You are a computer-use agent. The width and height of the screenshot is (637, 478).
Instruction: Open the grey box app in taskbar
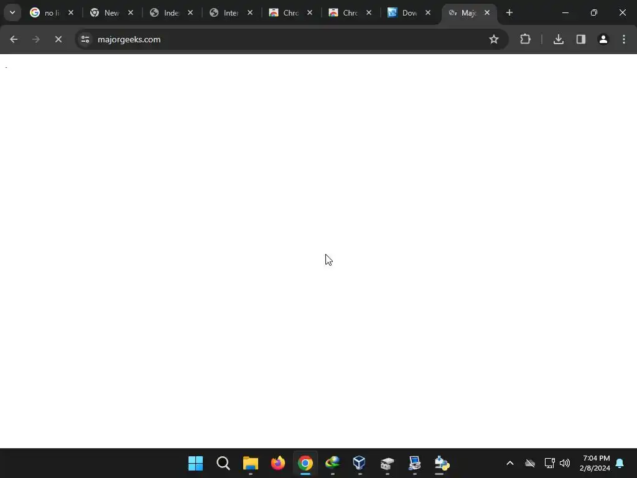pos(387,463)
